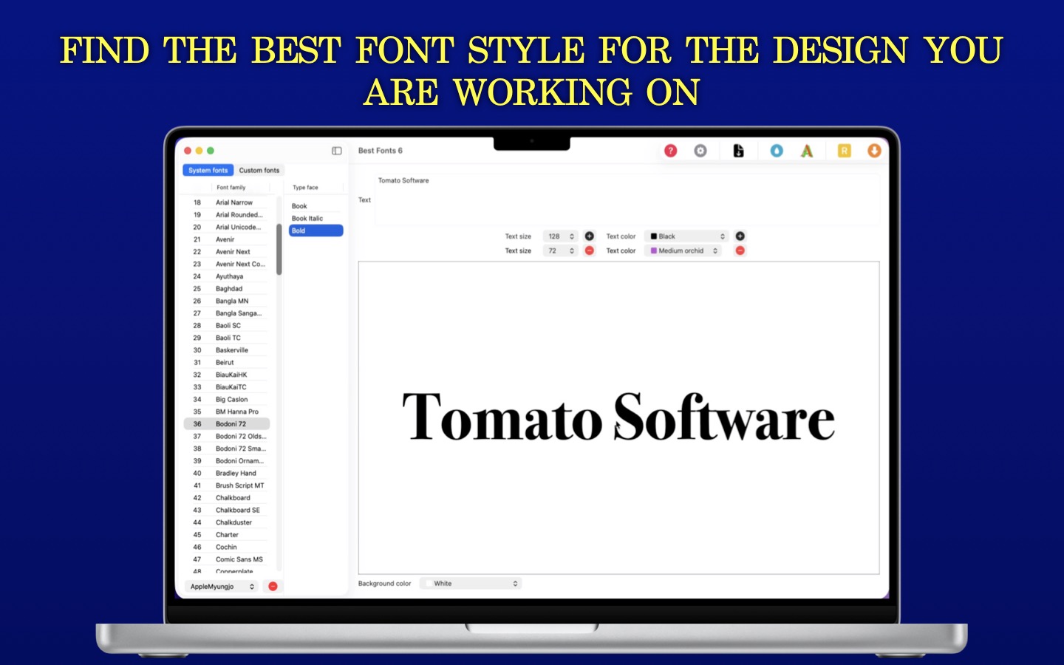Select the BiauKaiHK font
Viewport: 1064px width, 665px height.
[x=227, y=375]
